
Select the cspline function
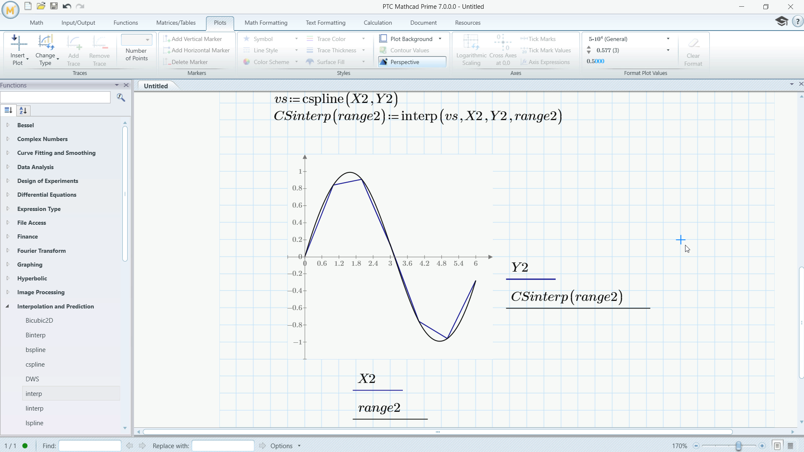click(35, 365)
